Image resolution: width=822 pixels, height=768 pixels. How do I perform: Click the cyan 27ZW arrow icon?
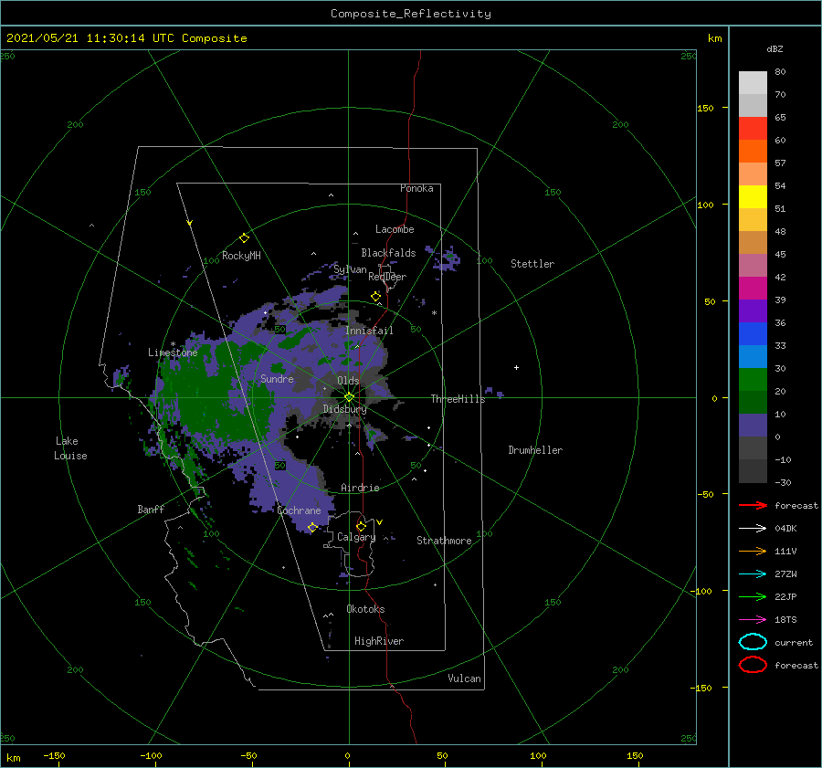tap(753, 574)
